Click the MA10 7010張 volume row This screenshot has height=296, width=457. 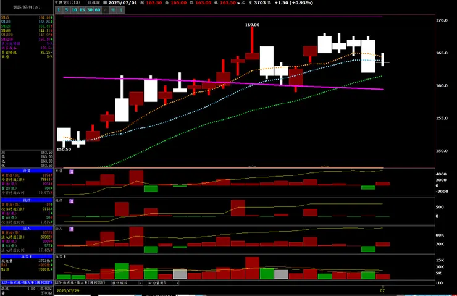tap(27, 269)
